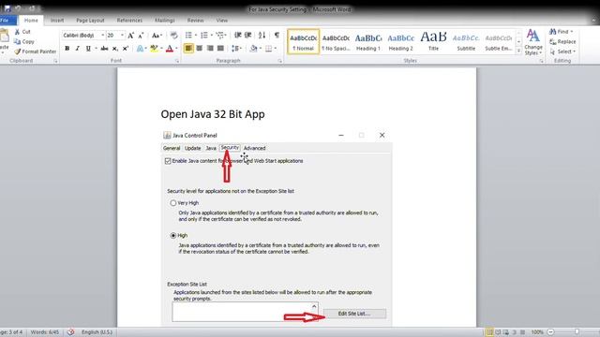Image resolution: width=600 pixels, height=337 pixels.
Task: Expand the styles gallery More arrow
Action: point(518,51)
